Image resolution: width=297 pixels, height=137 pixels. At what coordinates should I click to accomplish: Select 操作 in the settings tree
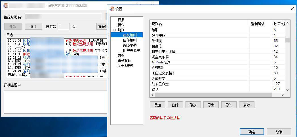(x=121, y=25)
